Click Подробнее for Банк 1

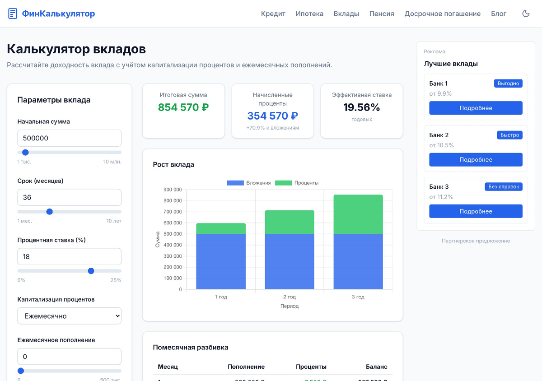(x=476, y=108)
